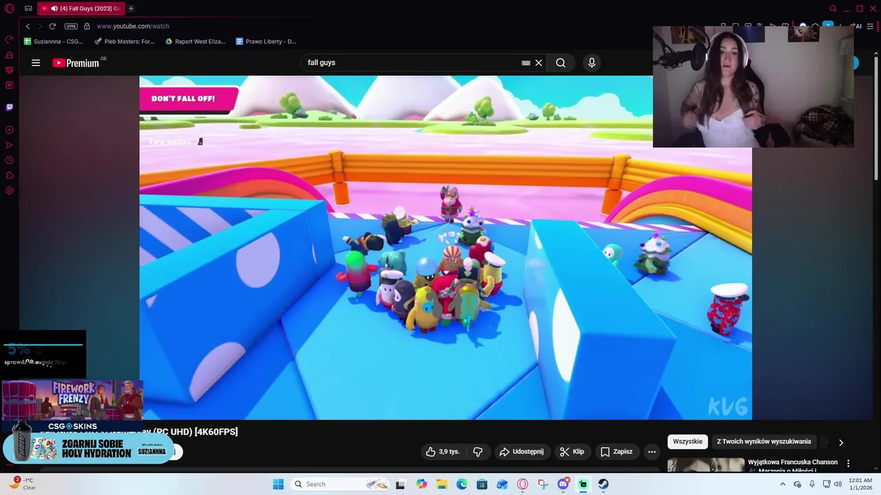Viewport: 881px width, 495px height.
Task: Open the Raport West Eliza bookmark
Action: (x=195, y=41)
